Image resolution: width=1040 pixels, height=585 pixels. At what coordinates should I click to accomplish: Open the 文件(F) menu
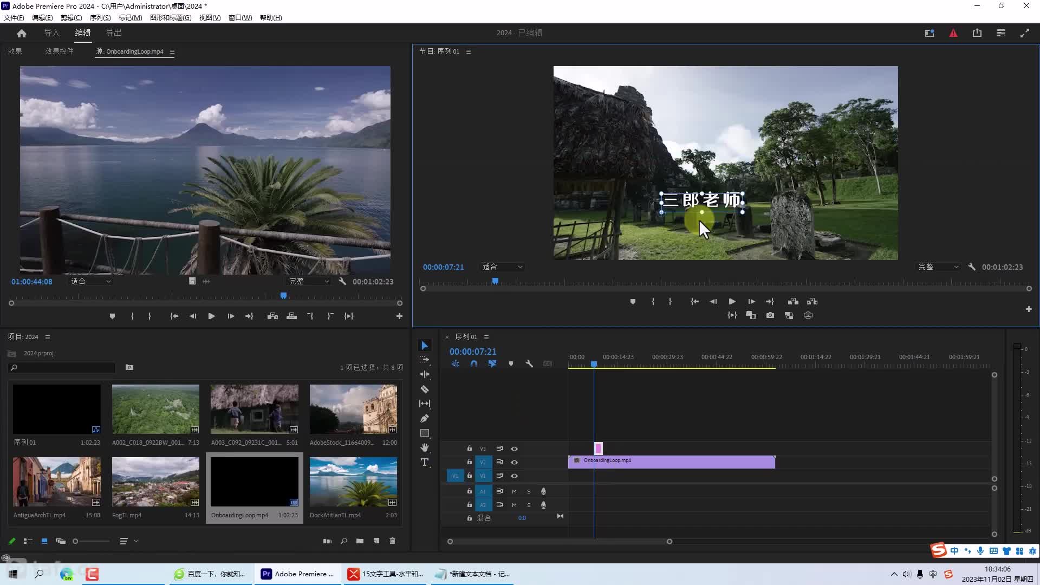[x=14, y=17]
